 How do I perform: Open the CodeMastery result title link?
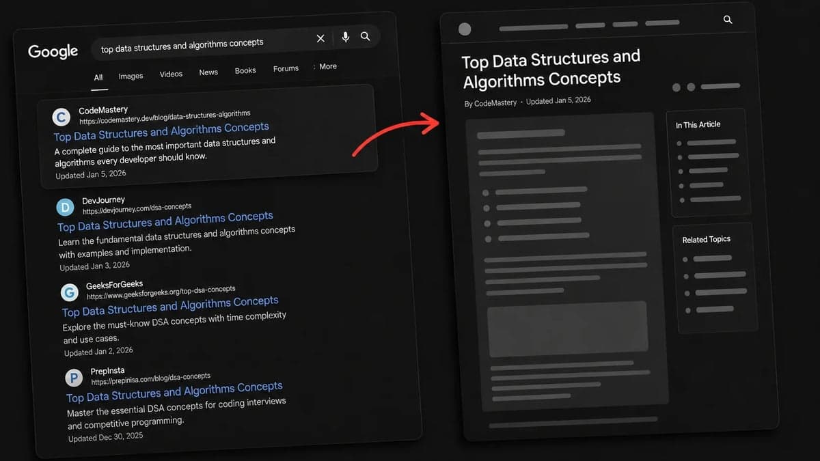click(161, 131)
